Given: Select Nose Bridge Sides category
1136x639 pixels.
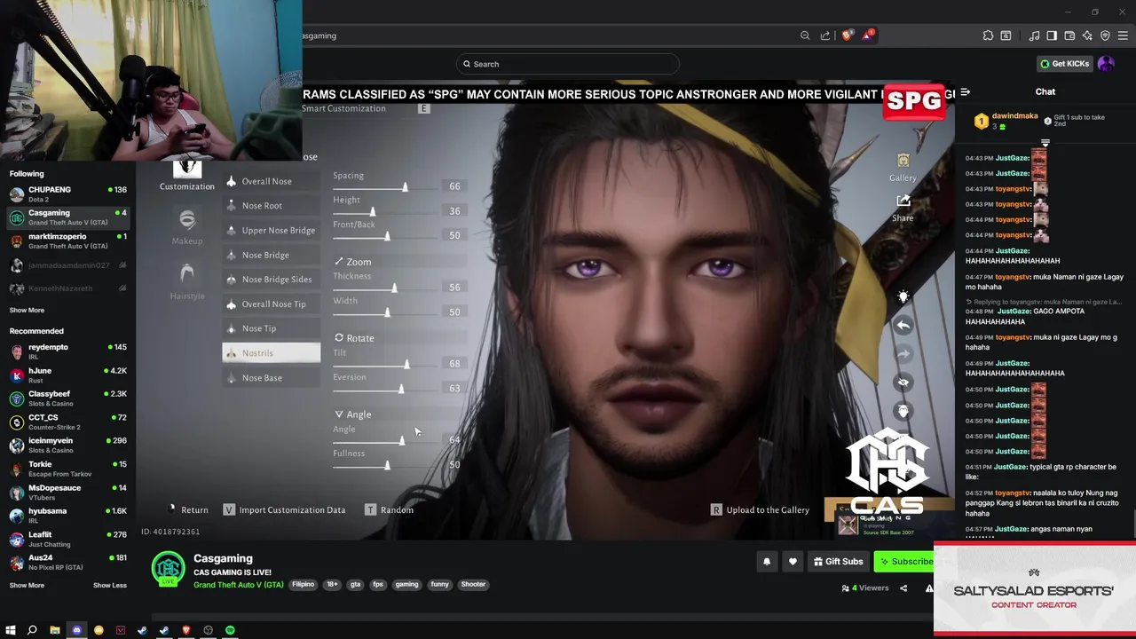Looking at the screenshot, I should pos(271,280).
